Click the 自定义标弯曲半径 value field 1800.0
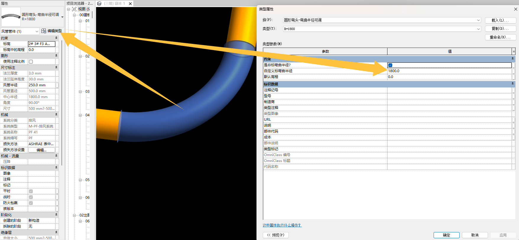 click(449, 71)
